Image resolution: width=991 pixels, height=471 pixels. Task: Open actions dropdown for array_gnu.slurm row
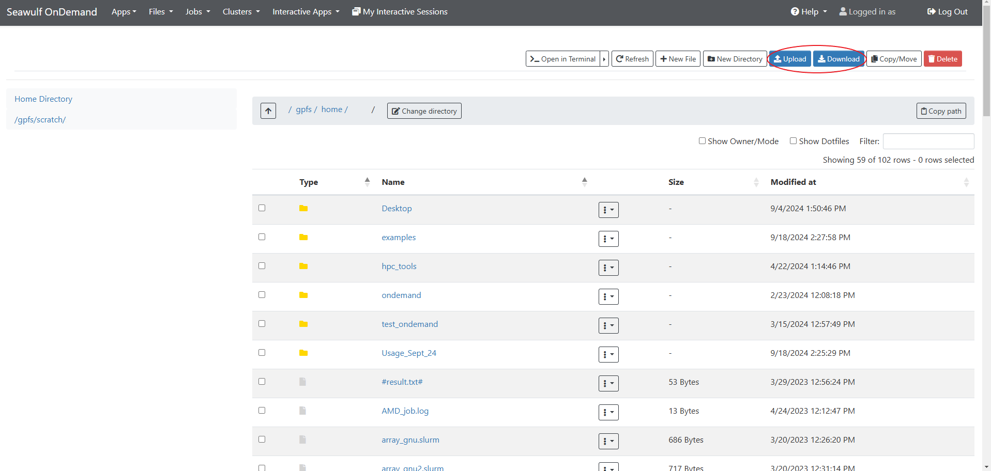(x=608, y=441)
